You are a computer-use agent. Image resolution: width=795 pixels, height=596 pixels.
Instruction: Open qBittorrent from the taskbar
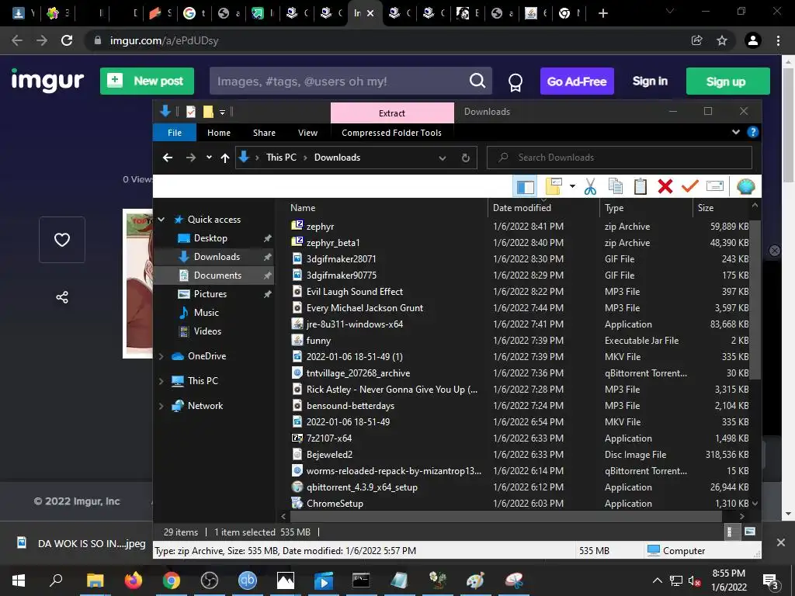coord(248,580)
